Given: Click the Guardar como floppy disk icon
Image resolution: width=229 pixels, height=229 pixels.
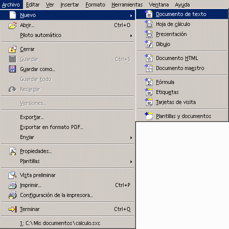Looking at the screenshot, I should point(12,69).
